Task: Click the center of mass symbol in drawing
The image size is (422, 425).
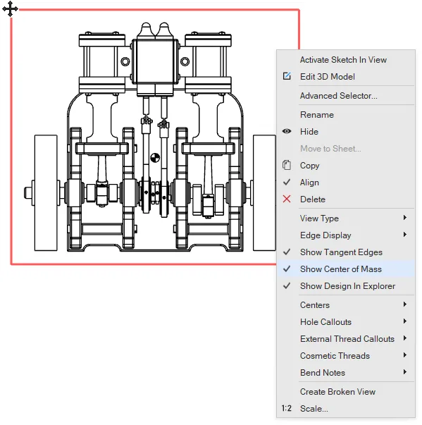Action: pyautogui.click(x=155, y=158)
